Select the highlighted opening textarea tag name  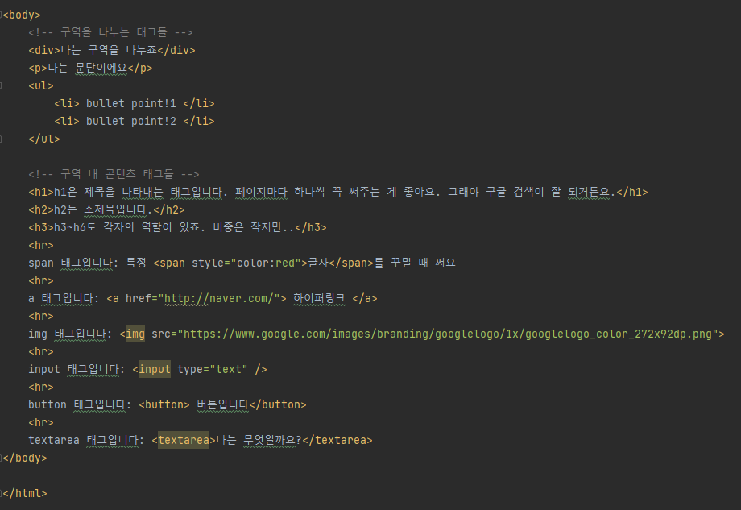[x=184, y=441]
